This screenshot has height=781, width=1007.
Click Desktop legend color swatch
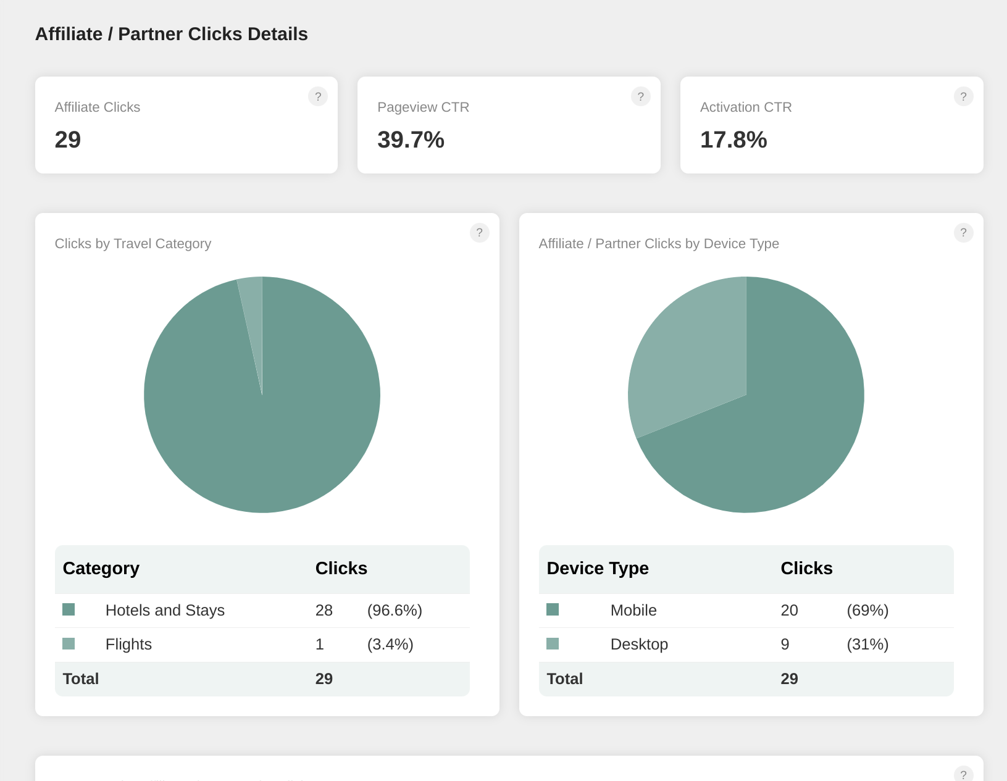pyautogui.click(x=553, y=644)
